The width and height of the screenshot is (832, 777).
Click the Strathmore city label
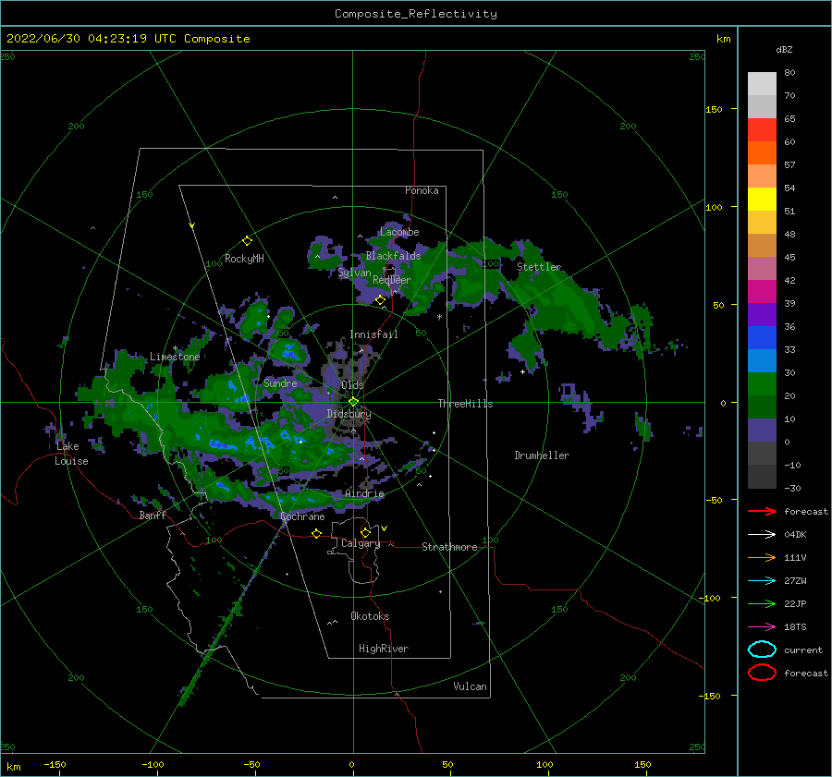click(449, 547)
